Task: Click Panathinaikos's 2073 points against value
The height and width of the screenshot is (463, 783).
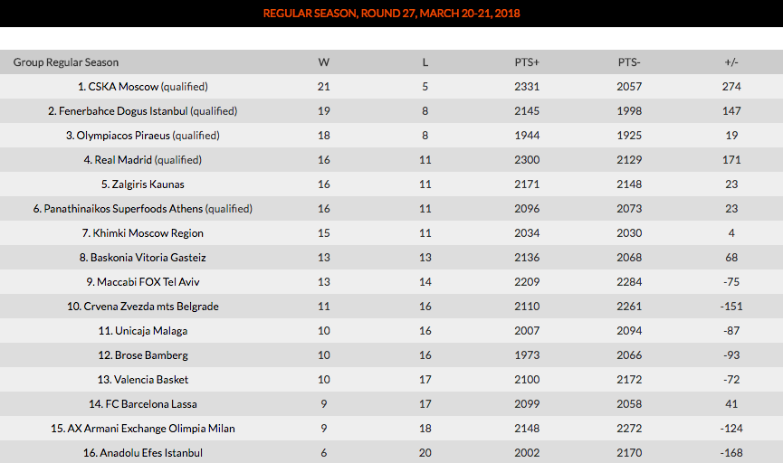Action: (629, 209)
